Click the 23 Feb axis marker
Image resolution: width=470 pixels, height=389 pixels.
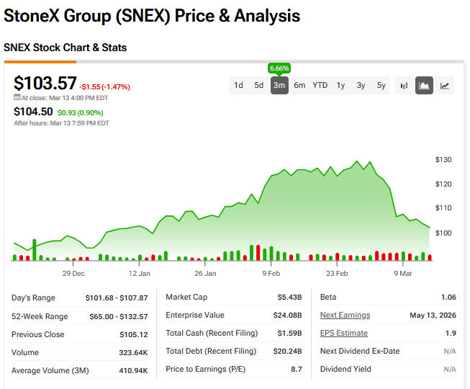coord(338,274)
